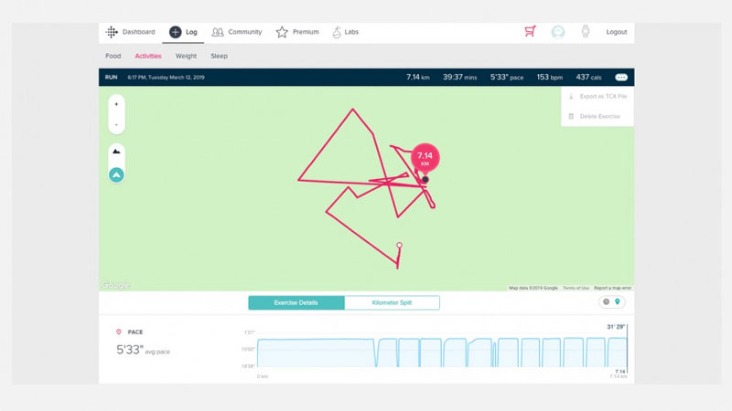Choose Export as TCX File
The image size is (732, 411).
pyautogui.click(x=603, y=97)
